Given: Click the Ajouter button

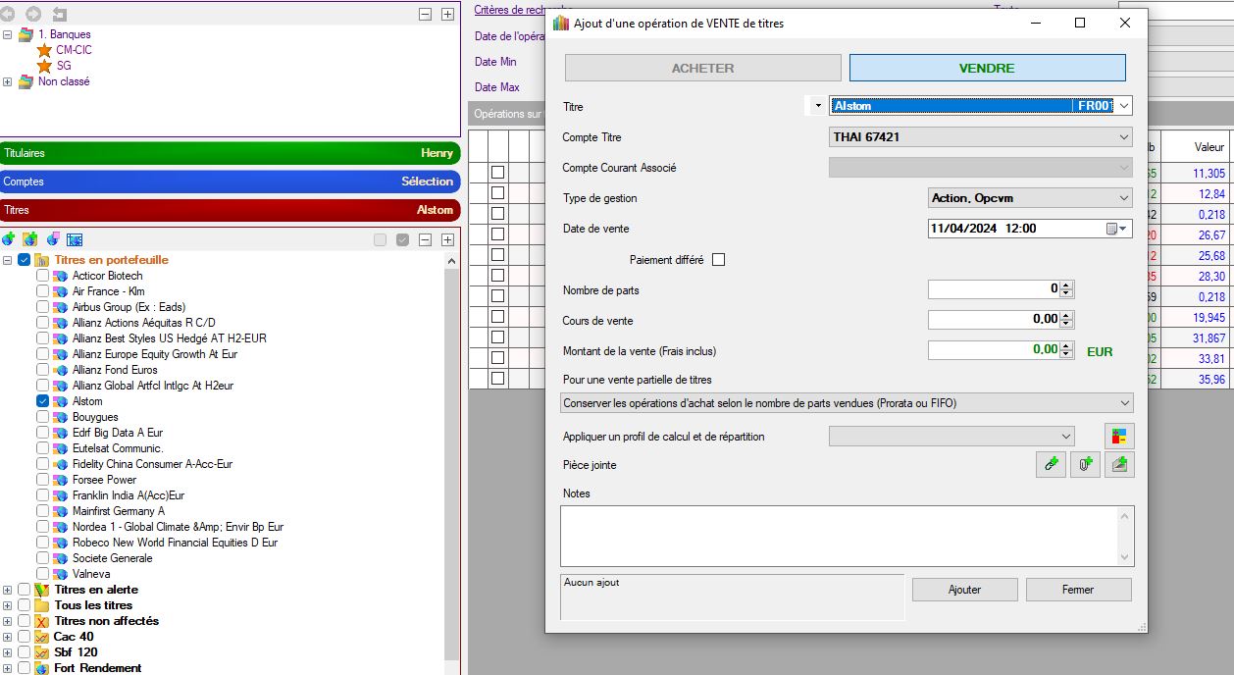Looking at the screenshot, I should coord(964,590).
